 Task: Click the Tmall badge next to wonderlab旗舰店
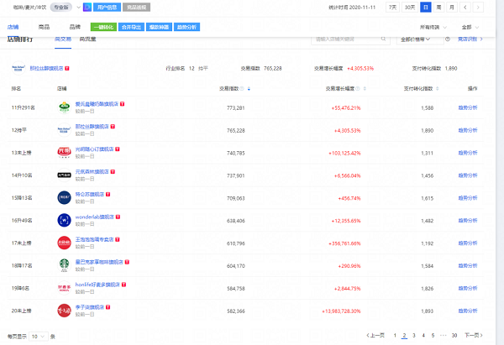click(118, 217)
